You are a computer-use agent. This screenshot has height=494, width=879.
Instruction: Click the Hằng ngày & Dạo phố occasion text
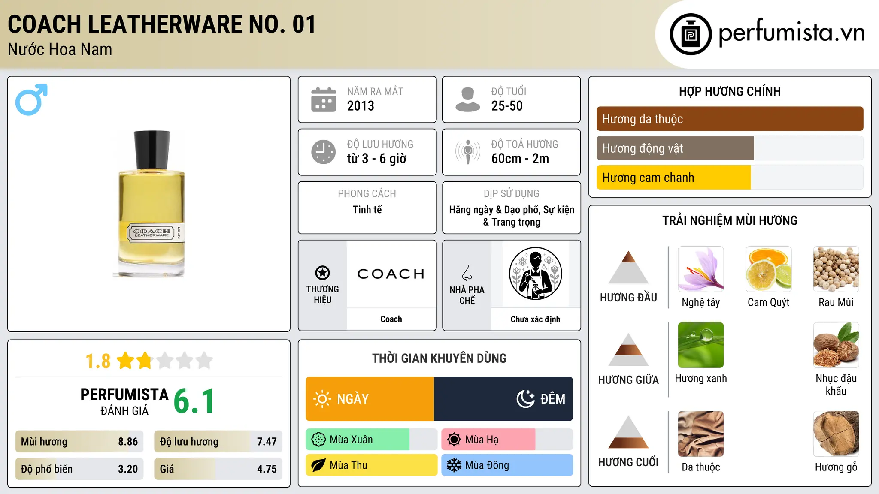512,216
